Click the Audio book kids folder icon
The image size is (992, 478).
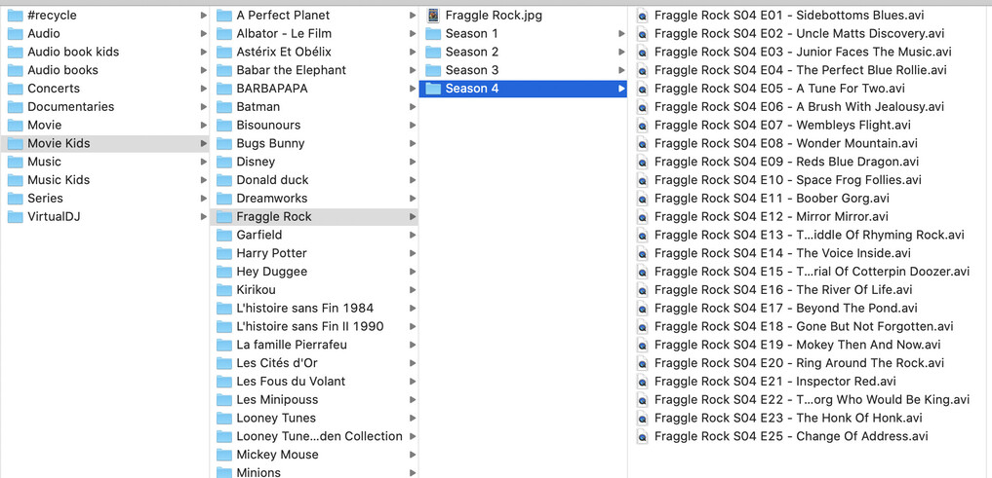point(16,52)
